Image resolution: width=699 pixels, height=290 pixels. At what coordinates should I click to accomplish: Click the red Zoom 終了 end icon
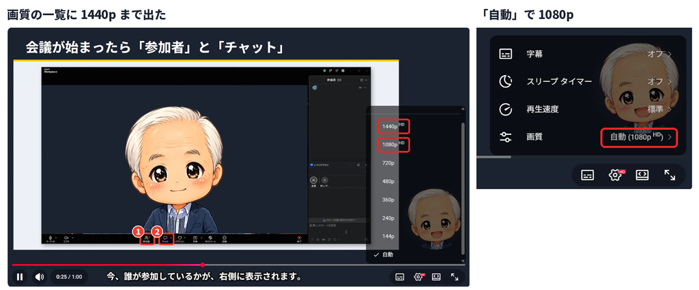[299, 237]
